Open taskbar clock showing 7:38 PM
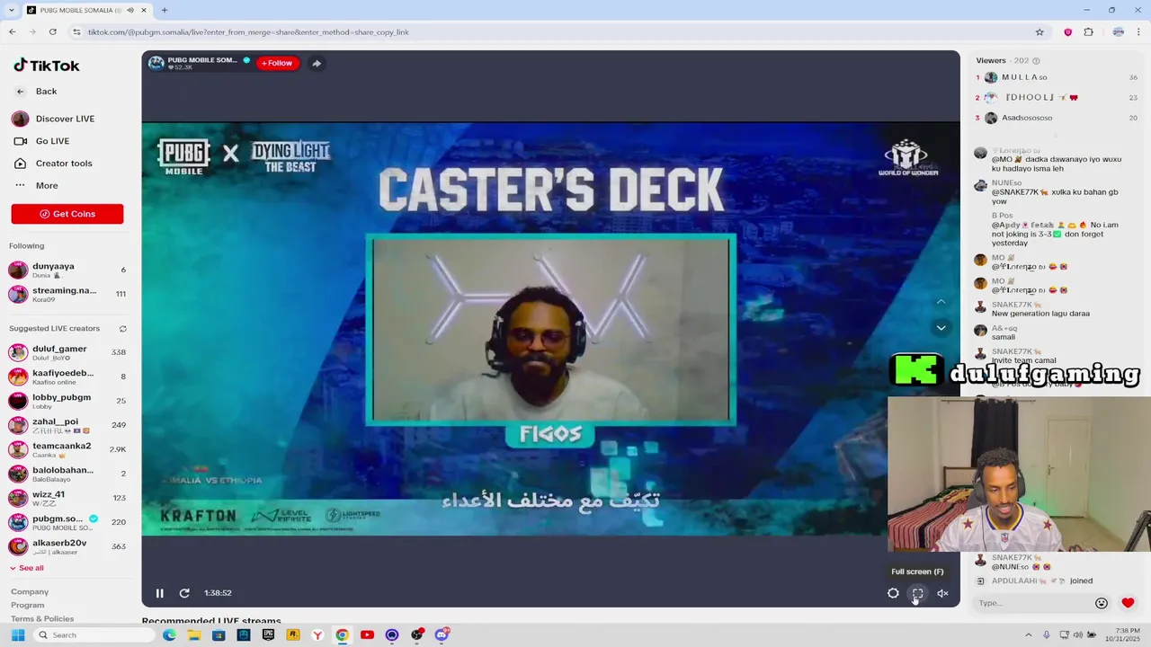Viewport: 1151px width, 647px height. click(1125, 635)
